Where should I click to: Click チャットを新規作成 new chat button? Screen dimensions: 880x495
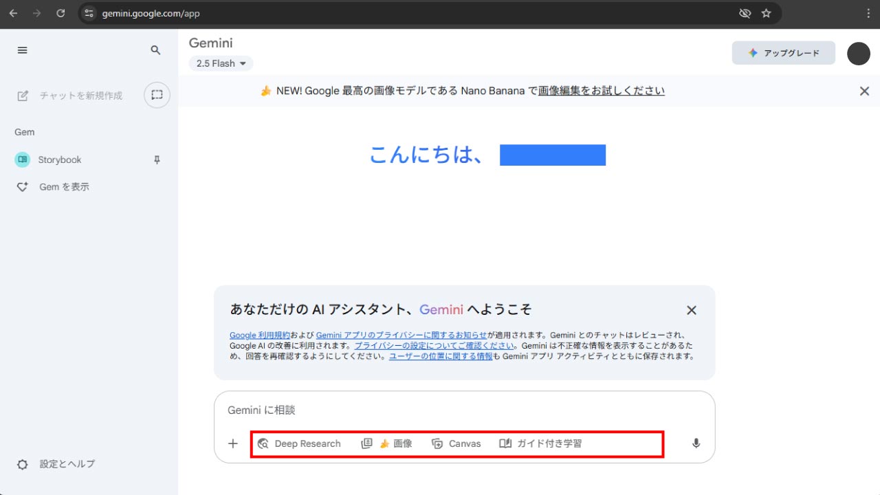pos(69,96)
